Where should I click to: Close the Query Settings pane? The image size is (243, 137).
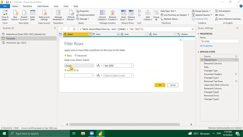click(x=237, y=28)
